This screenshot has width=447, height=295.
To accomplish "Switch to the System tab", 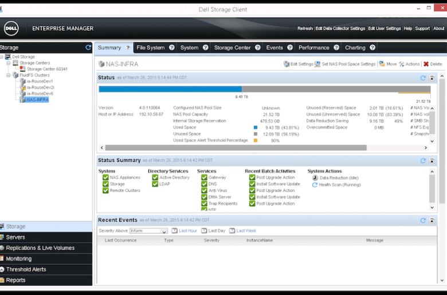I will click(189, 47).
